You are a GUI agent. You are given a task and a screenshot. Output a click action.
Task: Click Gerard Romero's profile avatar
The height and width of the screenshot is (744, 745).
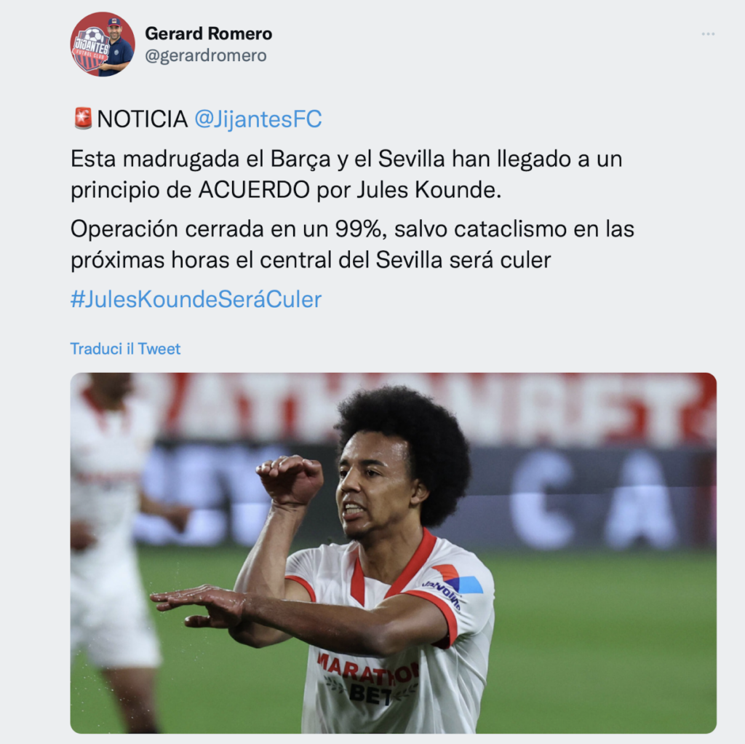(103, 44)
